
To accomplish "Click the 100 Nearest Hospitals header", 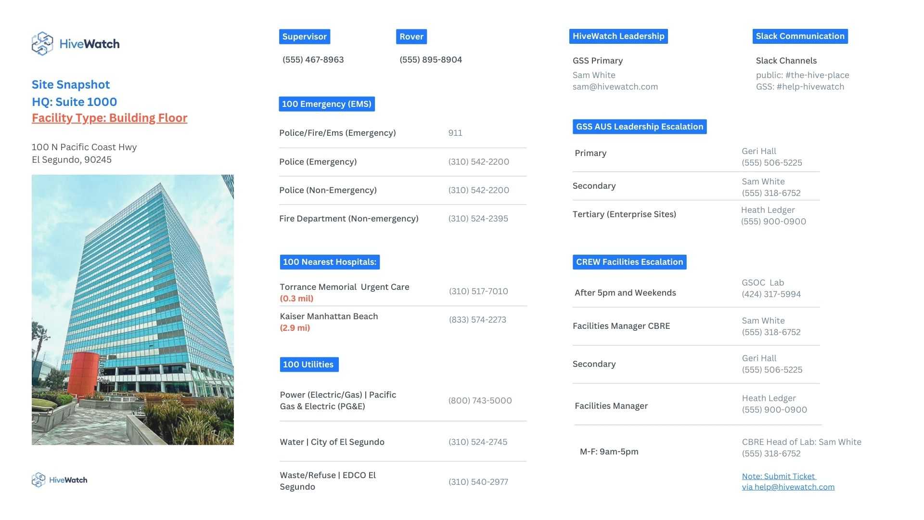I will pos(329,262).
